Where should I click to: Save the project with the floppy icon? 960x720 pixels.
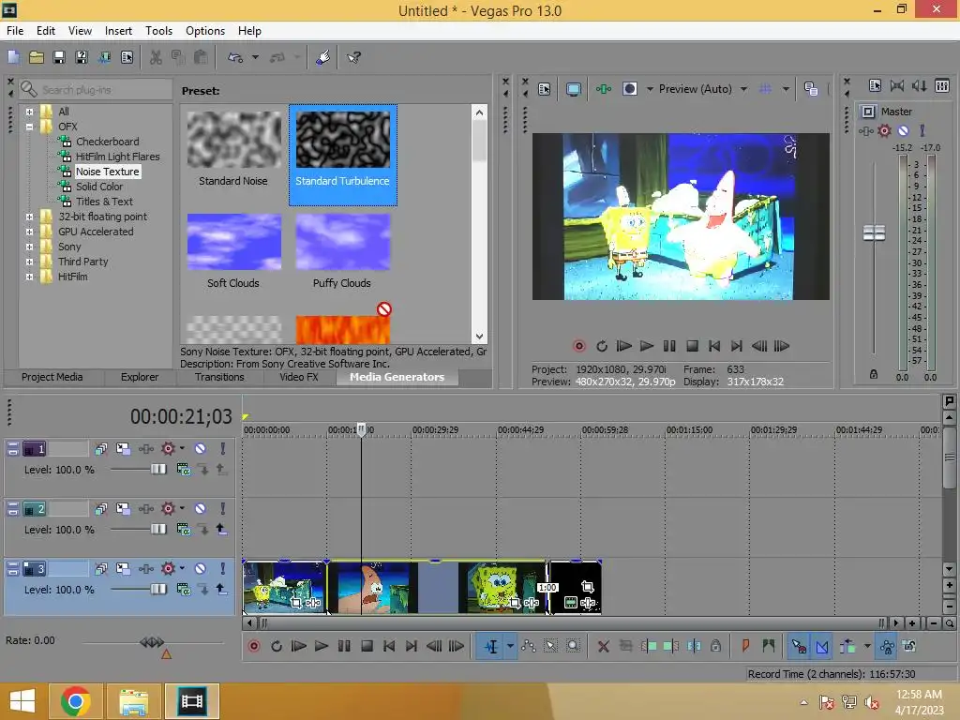click(59, 57)
